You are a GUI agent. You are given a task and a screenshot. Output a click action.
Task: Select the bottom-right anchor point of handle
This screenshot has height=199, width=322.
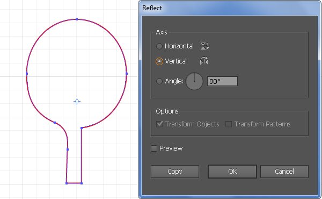pos(82,183)
